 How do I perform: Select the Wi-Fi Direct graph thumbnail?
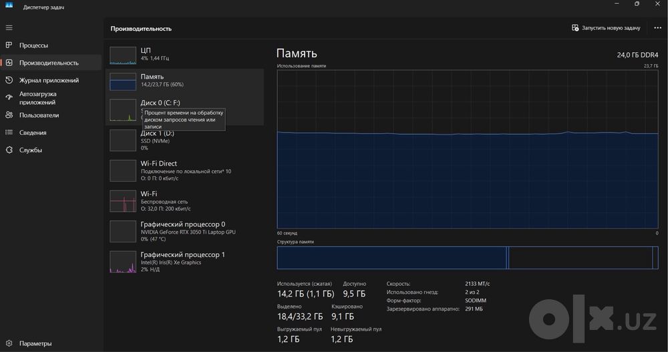click(x=123, y=170)
